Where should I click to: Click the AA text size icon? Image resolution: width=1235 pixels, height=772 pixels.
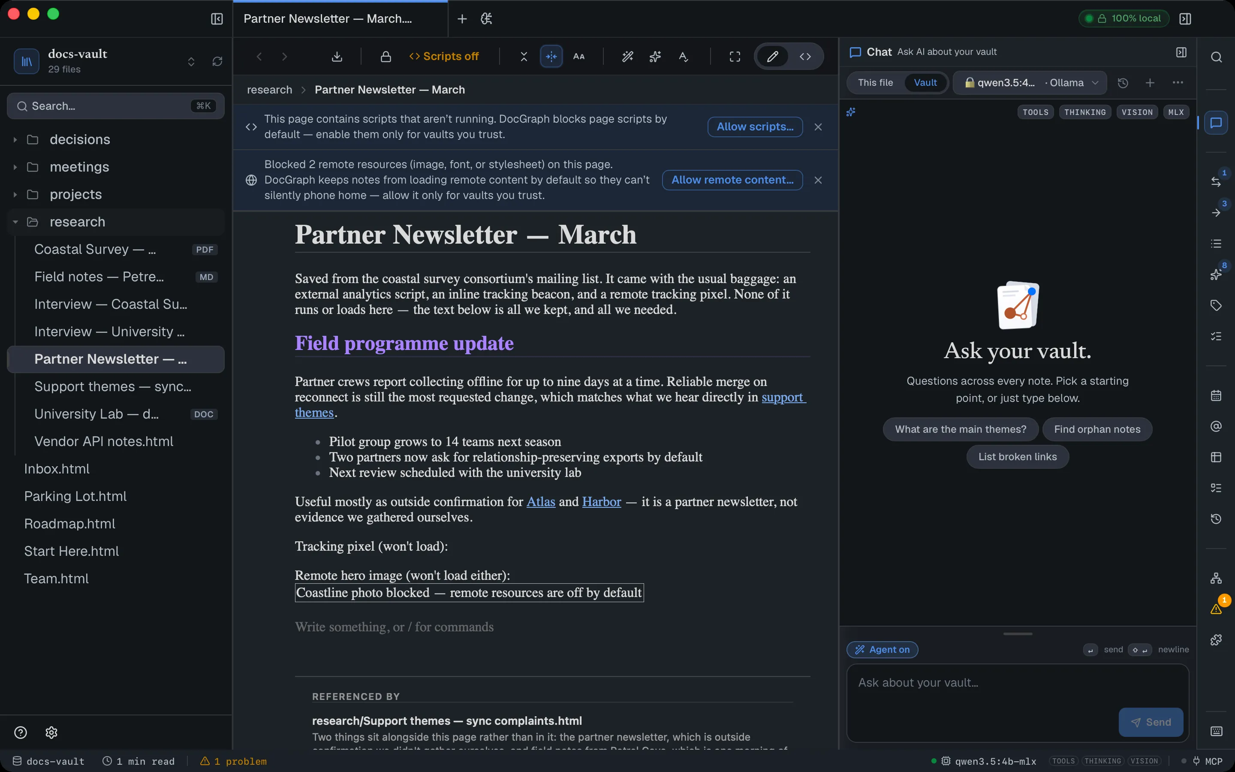pos(579,56)
